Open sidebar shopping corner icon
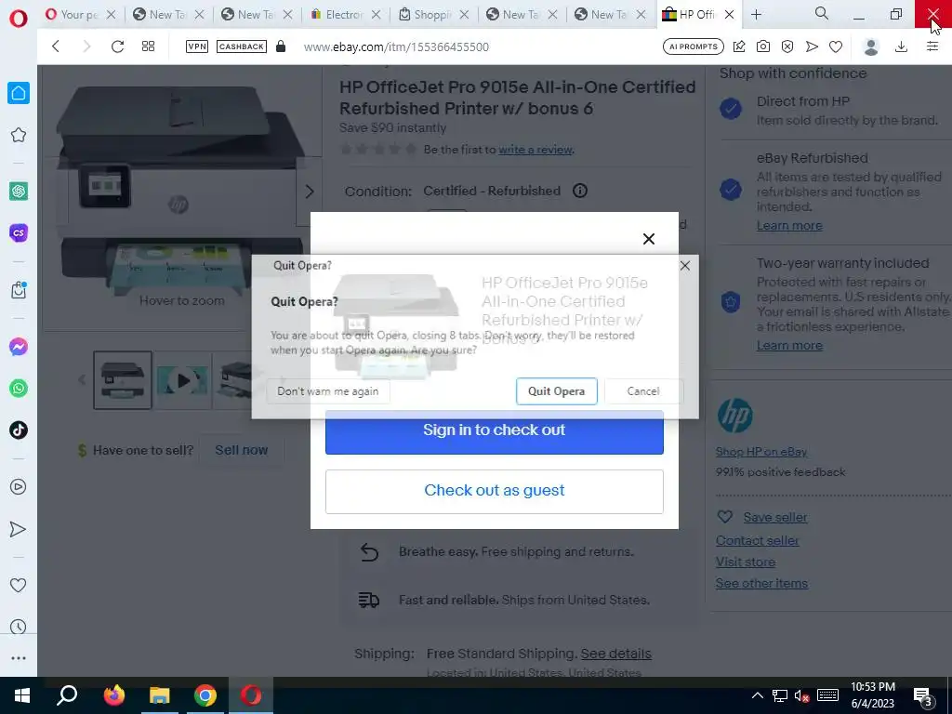This screenshot has height=714, width=952. pos(19,290)
